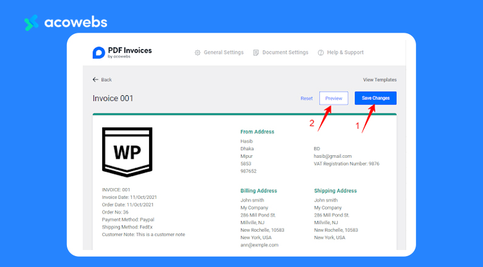Click My Company under Billing Address
Screen dimensions: 483x267
point(254,208)
